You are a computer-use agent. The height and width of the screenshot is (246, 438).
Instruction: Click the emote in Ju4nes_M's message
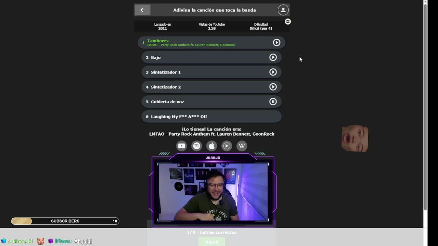coord(40,241)
